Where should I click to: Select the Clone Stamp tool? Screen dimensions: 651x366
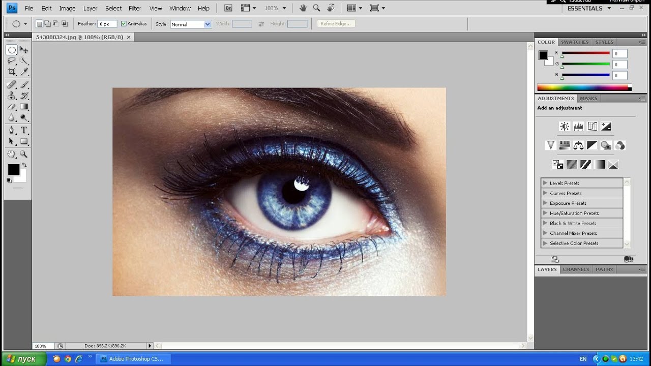[x=11, y=96]
